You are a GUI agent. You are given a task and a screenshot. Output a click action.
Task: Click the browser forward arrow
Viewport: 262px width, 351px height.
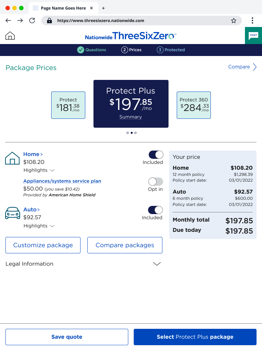[20, 20]
